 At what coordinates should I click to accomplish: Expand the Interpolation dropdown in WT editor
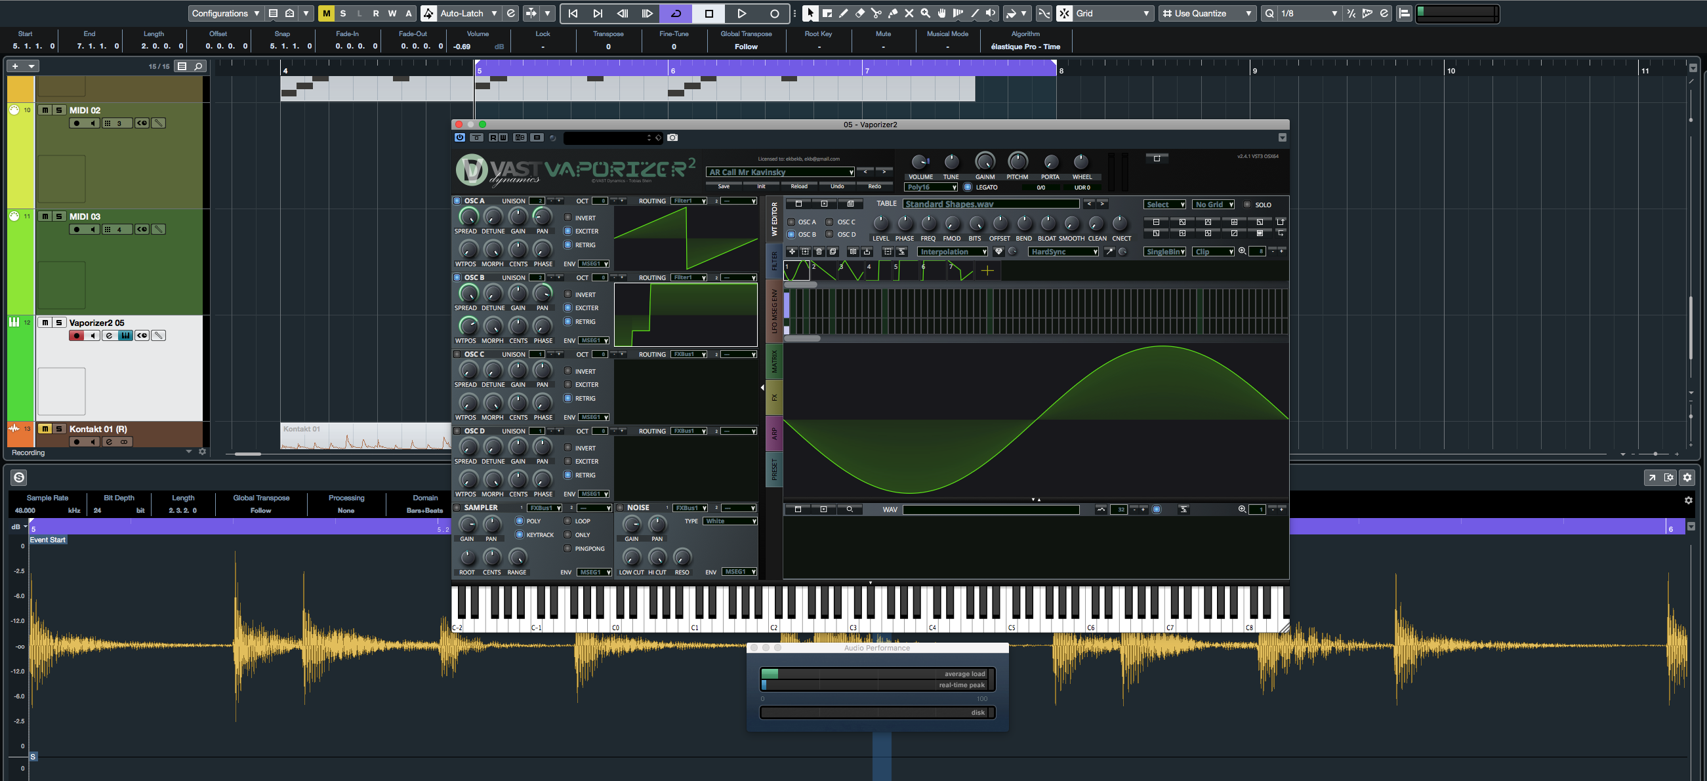(x=953, y=252)
